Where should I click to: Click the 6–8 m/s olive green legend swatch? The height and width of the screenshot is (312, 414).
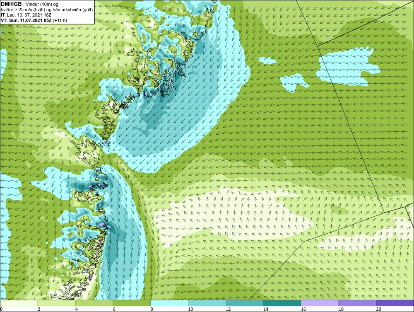click(x=132, y=303)
